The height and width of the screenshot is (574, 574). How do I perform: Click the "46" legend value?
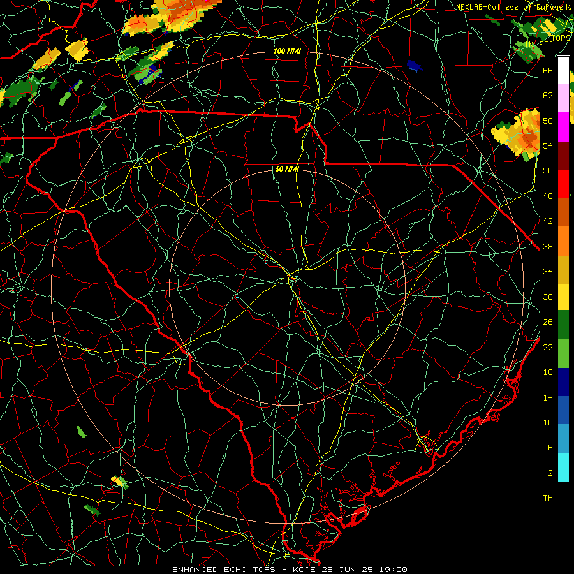point(548,196)
